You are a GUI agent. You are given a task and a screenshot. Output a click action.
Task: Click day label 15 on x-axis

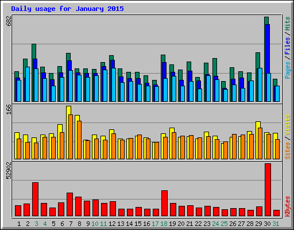tap(138, 224)
